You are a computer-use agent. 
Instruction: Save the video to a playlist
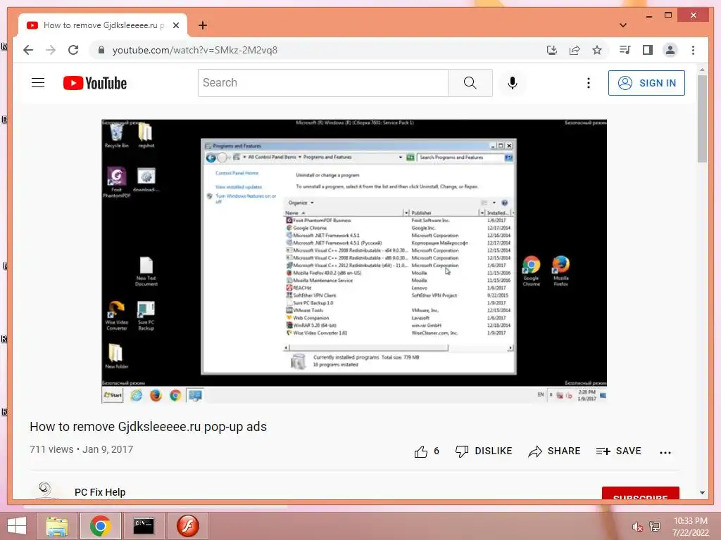[618, 451]
